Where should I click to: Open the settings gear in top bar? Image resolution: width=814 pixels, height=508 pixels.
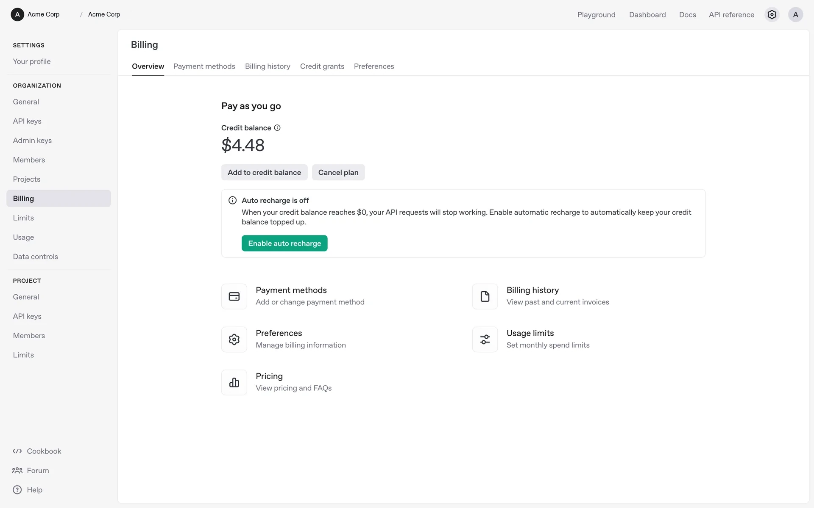(x=772, y=14)
